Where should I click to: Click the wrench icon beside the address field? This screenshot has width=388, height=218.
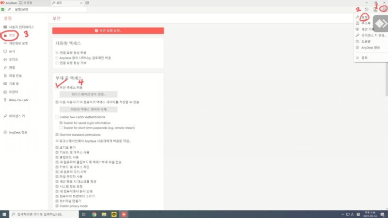pyautogui.click(x=9, y=9)
